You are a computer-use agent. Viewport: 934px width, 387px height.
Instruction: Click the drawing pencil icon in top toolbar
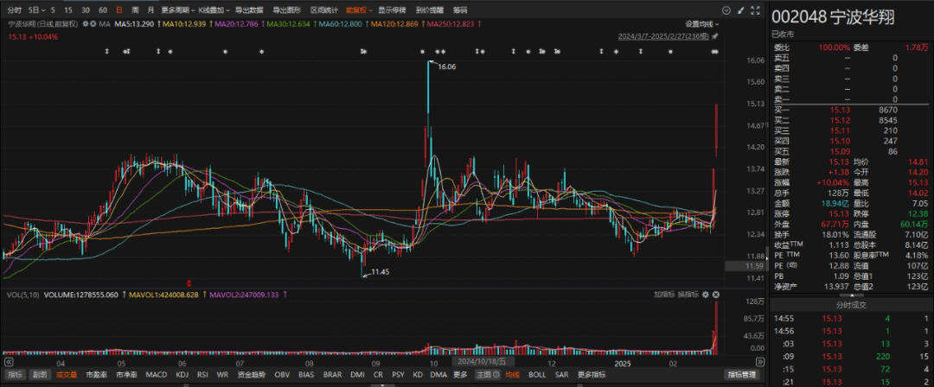(x=743, y=9)
